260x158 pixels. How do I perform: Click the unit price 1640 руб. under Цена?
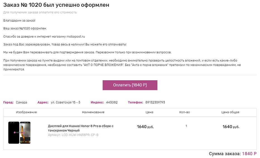[x=145, y=127]
